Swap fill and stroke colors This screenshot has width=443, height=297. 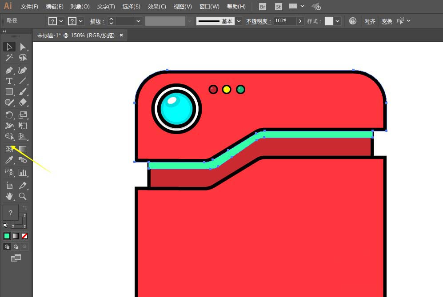point(25,208)
